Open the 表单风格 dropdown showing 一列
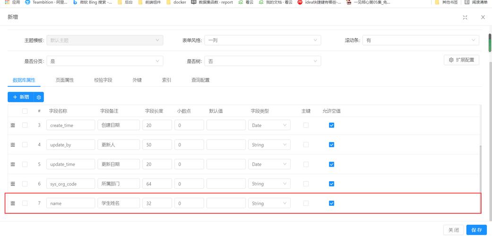 263,40
